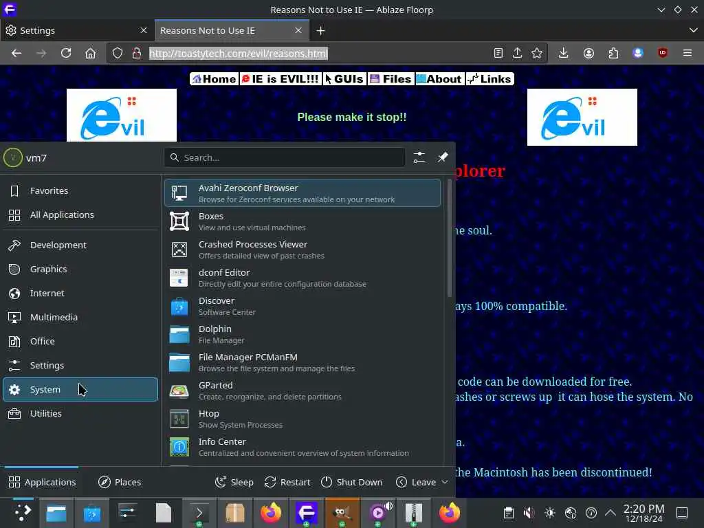Open tracking protection shield icon

(x=117, y=54)
